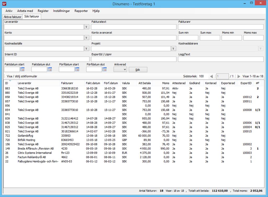Click the Fakturanr input field
The width and height of the screenshot is (268, 197).
[x=221, y=27]
